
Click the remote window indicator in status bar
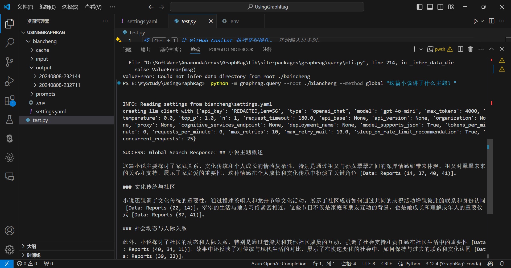pos(7,264)
